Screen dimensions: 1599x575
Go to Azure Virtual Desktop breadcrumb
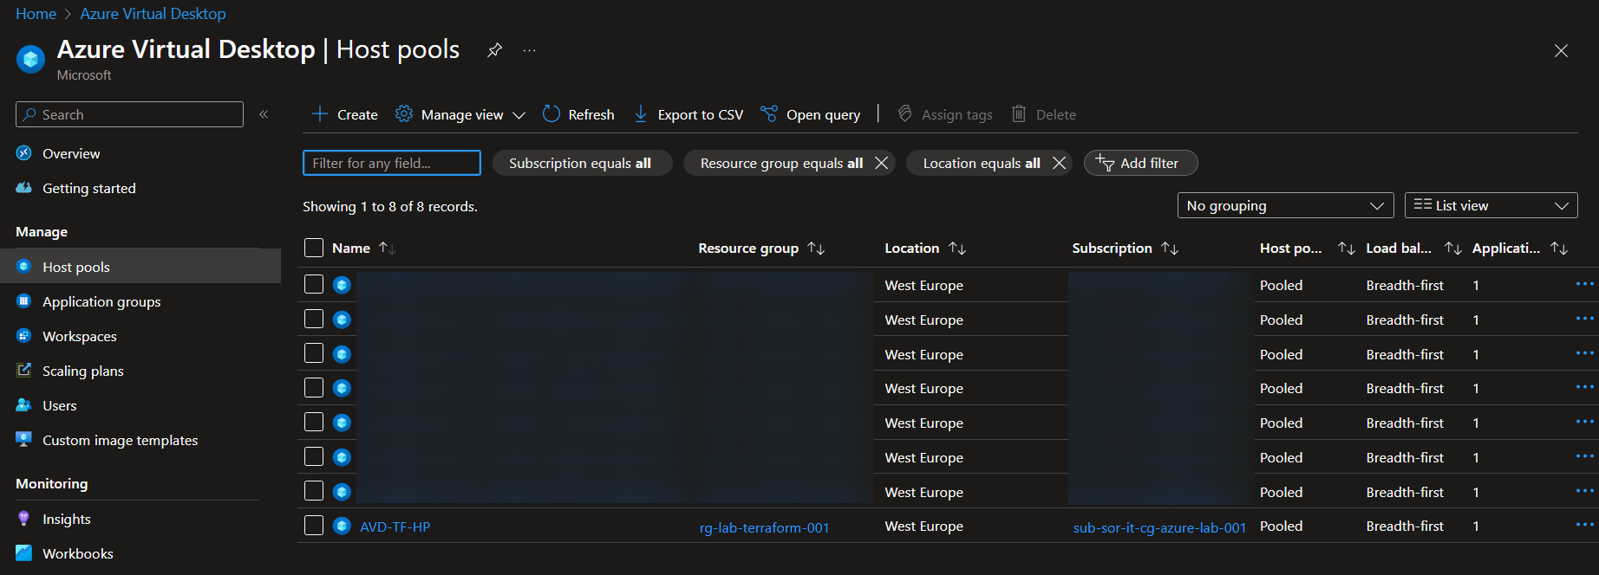[153, 14]
